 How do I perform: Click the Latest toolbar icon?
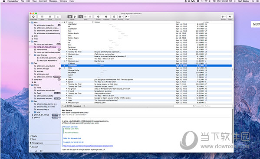[42, 17]
